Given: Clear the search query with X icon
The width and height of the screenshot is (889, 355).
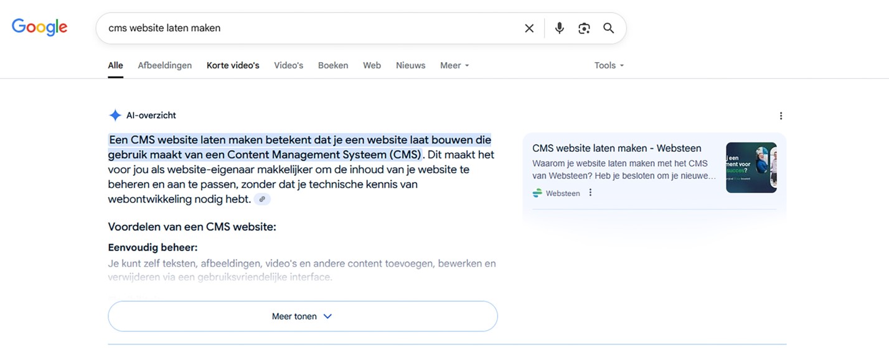Looking at the screenshot, I should tap(529, 28).
